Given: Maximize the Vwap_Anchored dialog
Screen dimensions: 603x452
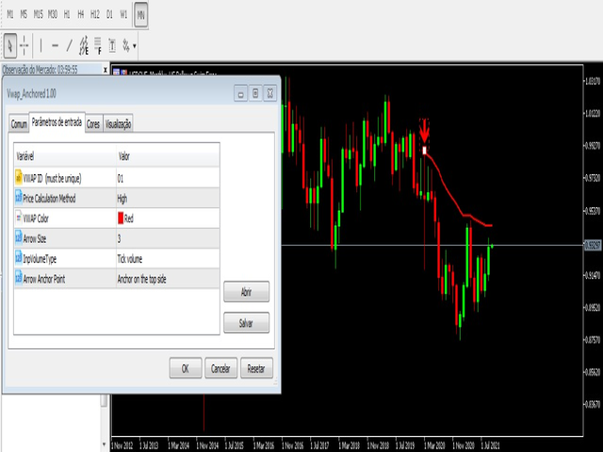Looking at the screenshot, I should pos(255,93).
